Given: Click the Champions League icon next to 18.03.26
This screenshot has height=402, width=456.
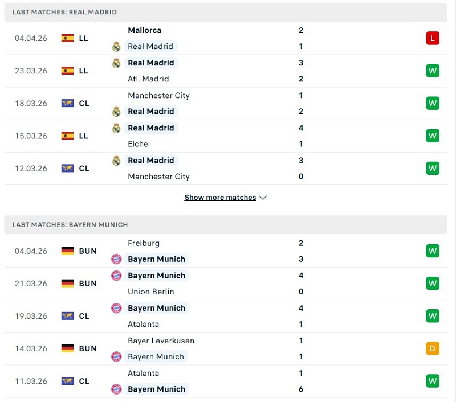Looking at the screenshot, I should tap(66, 103).
